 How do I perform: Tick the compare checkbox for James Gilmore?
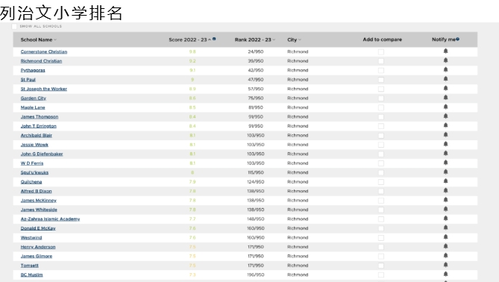pos(381,256)
